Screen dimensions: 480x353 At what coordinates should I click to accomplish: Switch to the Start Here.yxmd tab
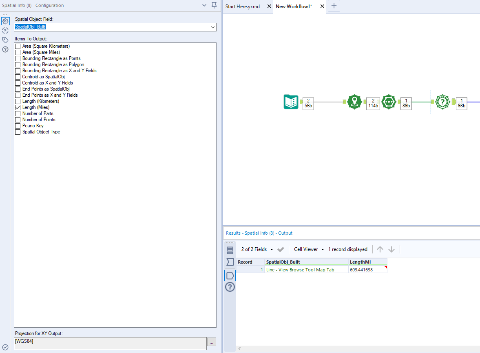click(x=242, y=7)
